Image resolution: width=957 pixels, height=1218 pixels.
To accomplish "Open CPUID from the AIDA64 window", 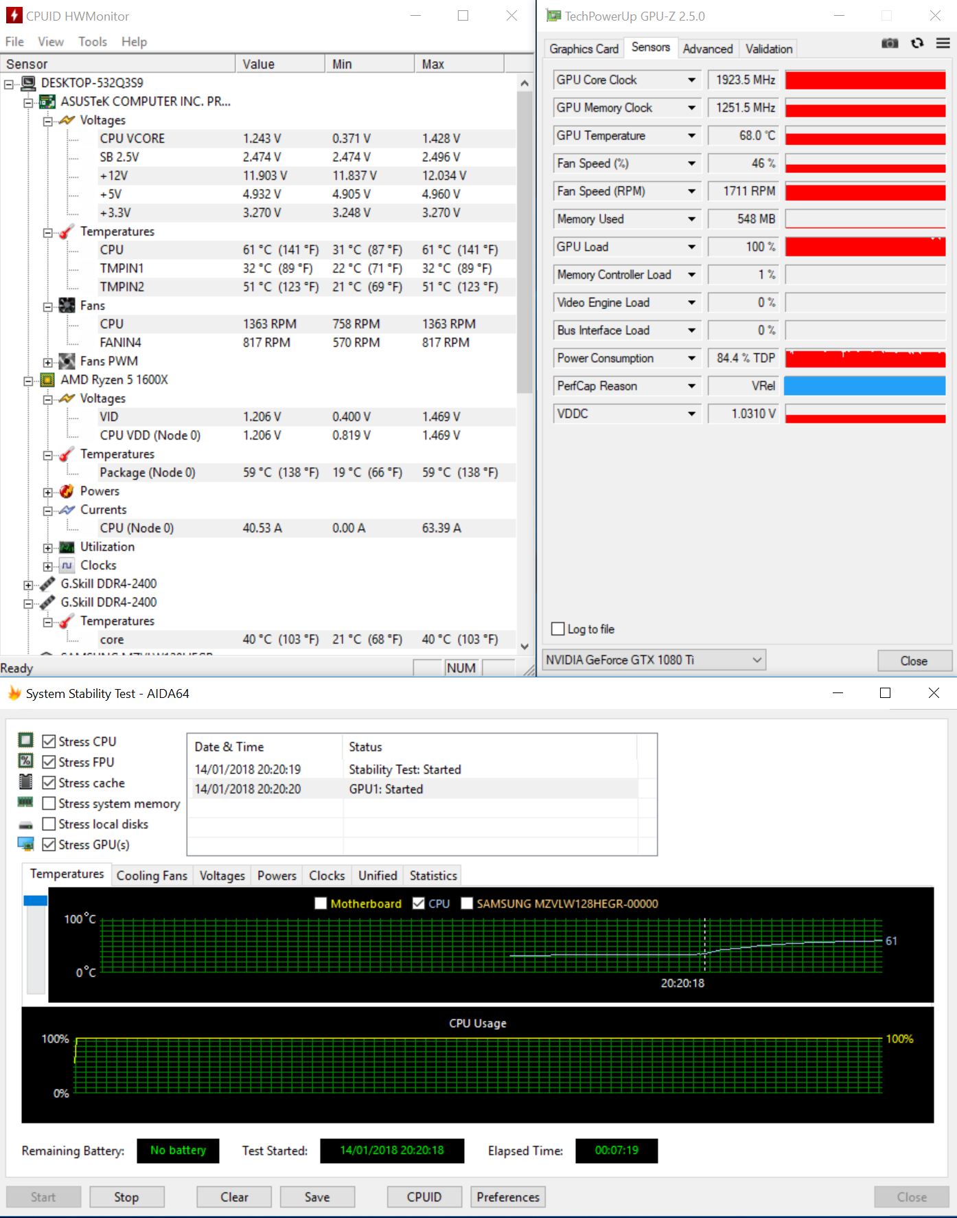I will [x=424, y=1197].
